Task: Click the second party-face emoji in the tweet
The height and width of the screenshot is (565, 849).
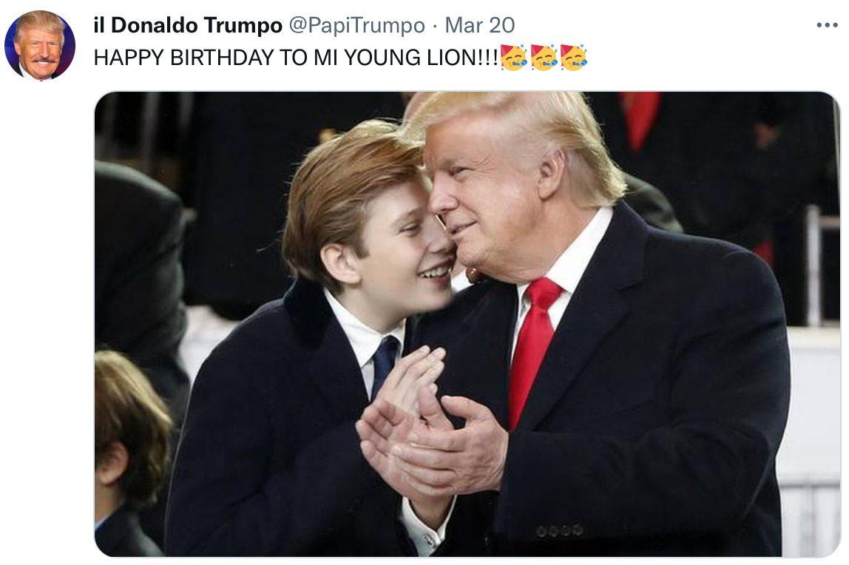Action: 544,58
